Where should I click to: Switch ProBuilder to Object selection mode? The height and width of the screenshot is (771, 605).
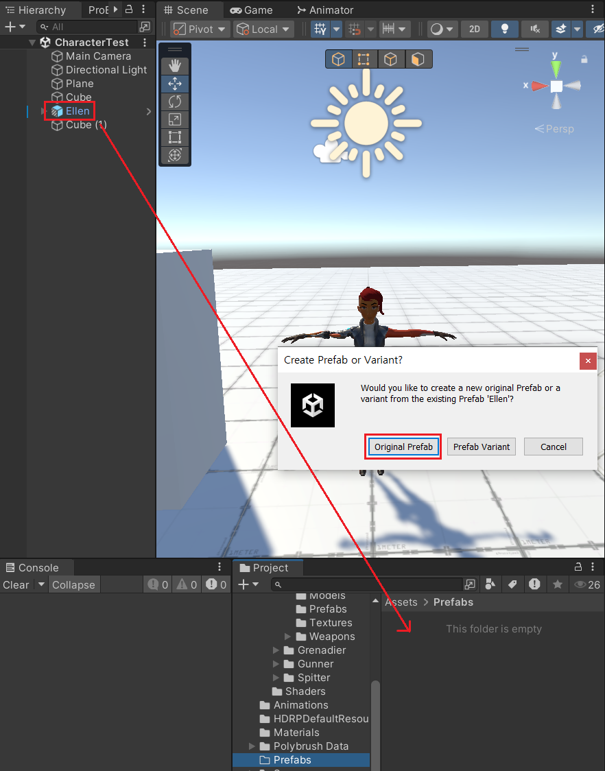pos(338,60)
